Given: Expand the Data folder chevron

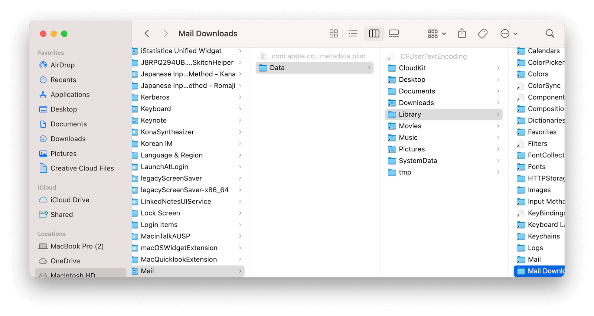Looking at the screenshot, I should (x=369, y=68).
